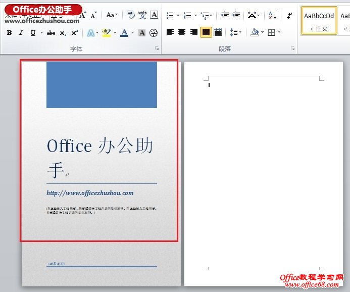The image size is (350, 292).
Task: Clear formatting
Action: pyautogui.click(x=131, y=15)
